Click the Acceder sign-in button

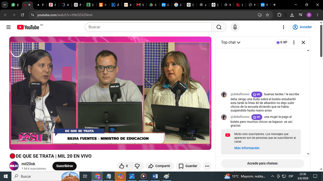pyautogui.click(x=302, y=27)
